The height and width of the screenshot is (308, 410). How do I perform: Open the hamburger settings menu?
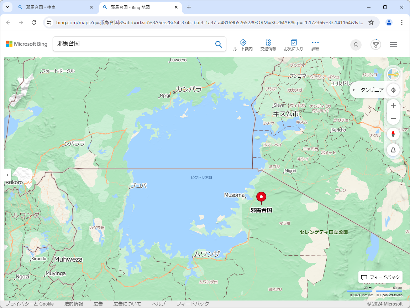pos(394,45)
